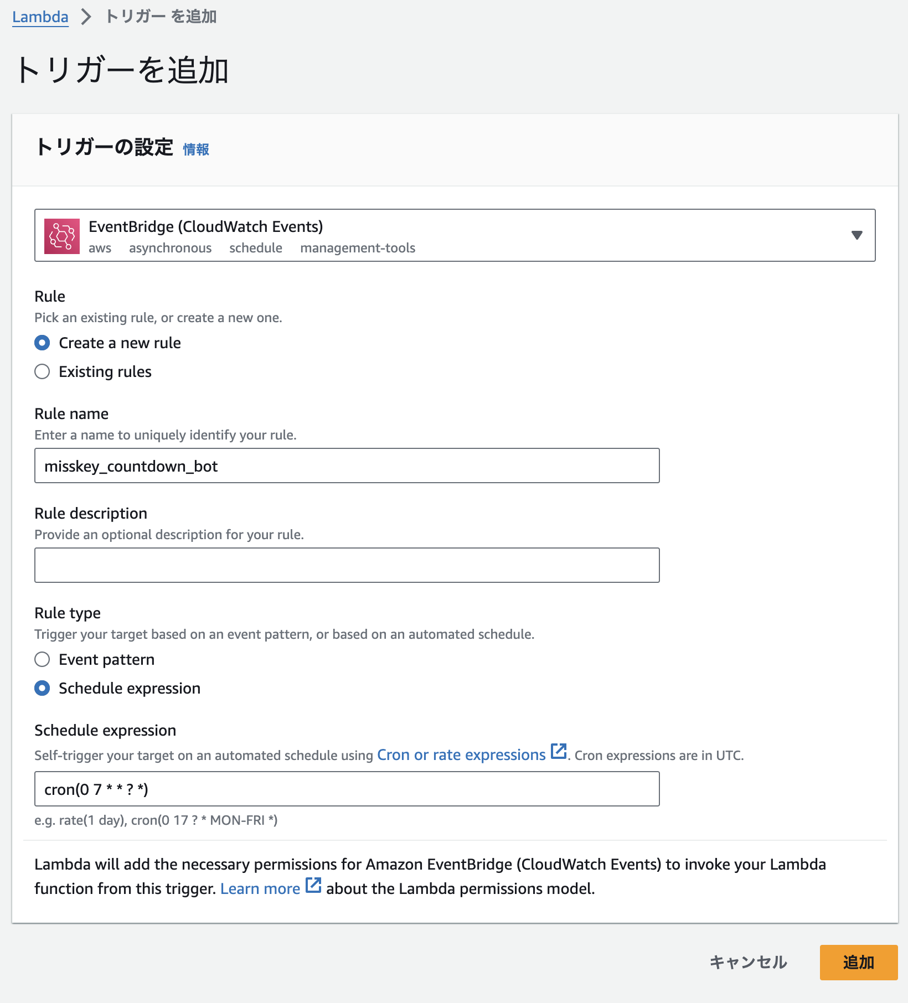
Task: Click the キャンセル button
Action: pyautogui.click(x=748, y=963)
